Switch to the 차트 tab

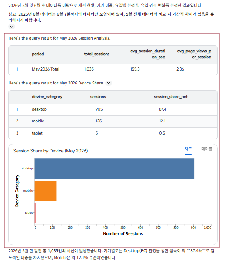point(188,149)
